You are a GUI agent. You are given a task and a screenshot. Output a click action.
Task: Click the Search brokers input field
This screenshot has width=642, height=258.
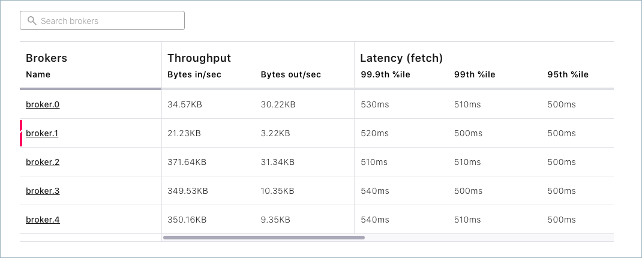(x=108, y=21)
